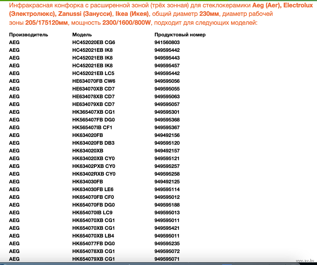Select product number "949595258"
The image size is (317, 265).
pyautogui.click(x=167, y=174)
